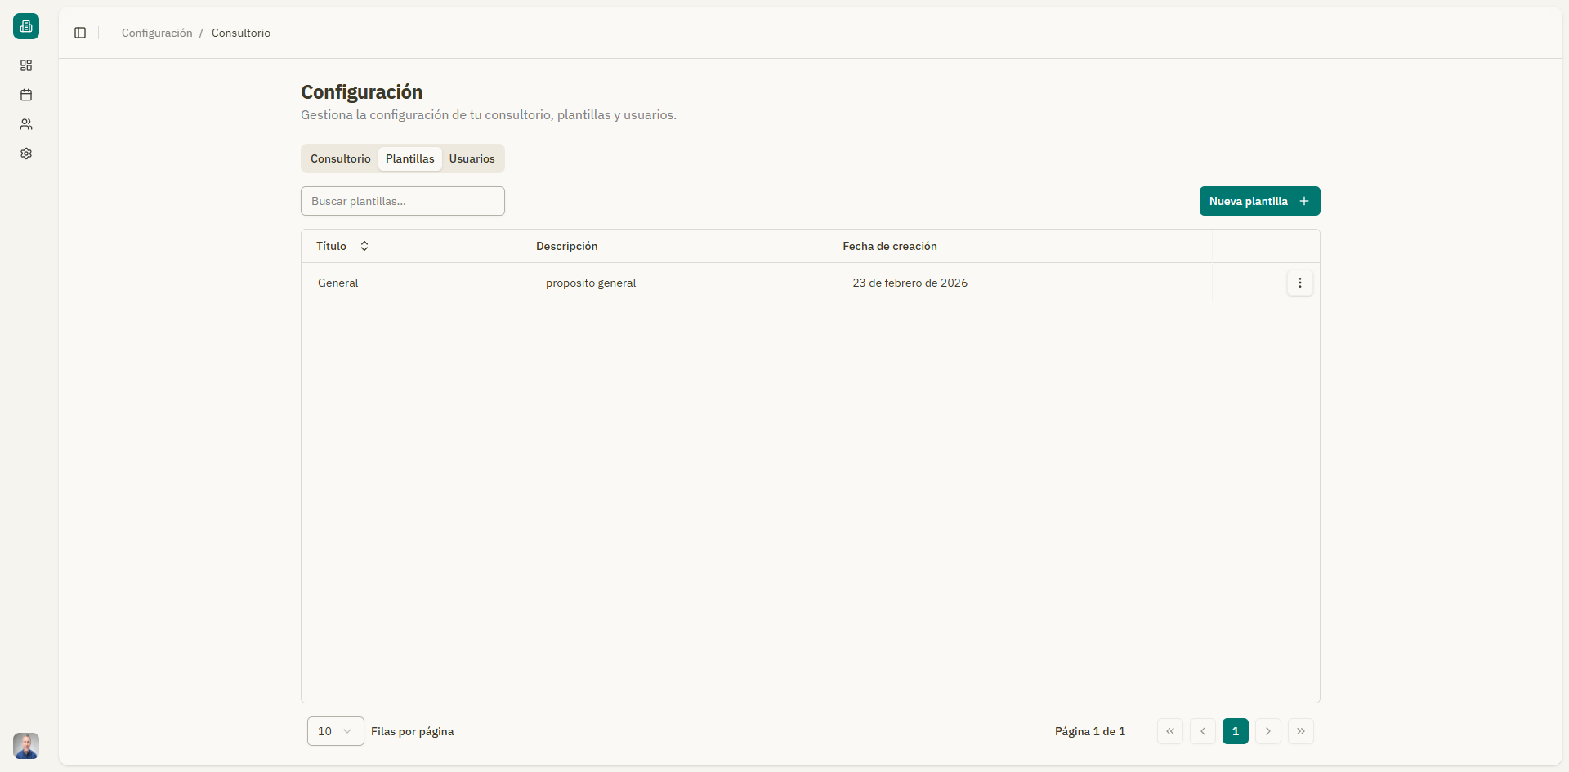This screenshot has width=1569, height=772.
Task: Jump to the last page with double chevron
Action: point(1301,731)
